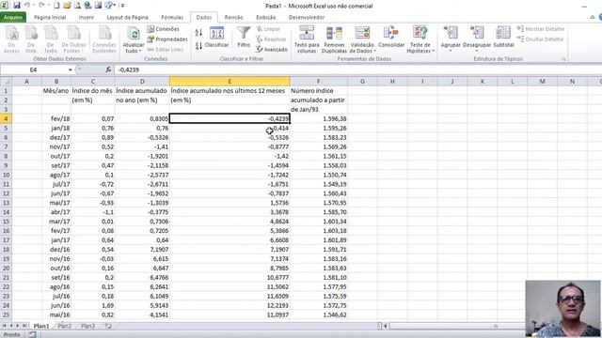Click cell 0,8305 in column D
The width and height of the screenshot is (602, 338).
coord(142,119)
